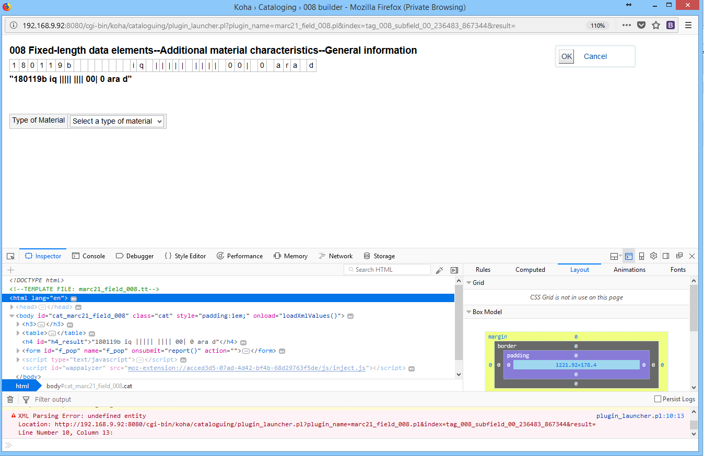This screenshot has height=456, width=704.
Task: Open Firefox hamburger menu
Action: (x=688, y=26)
